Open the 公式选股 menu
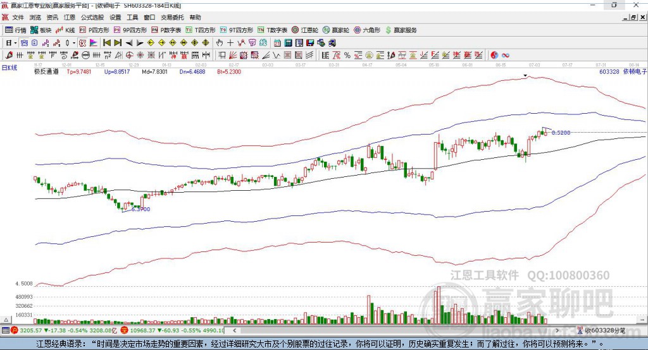The height and width of the screenshot is (350, 648). (92, 17)
